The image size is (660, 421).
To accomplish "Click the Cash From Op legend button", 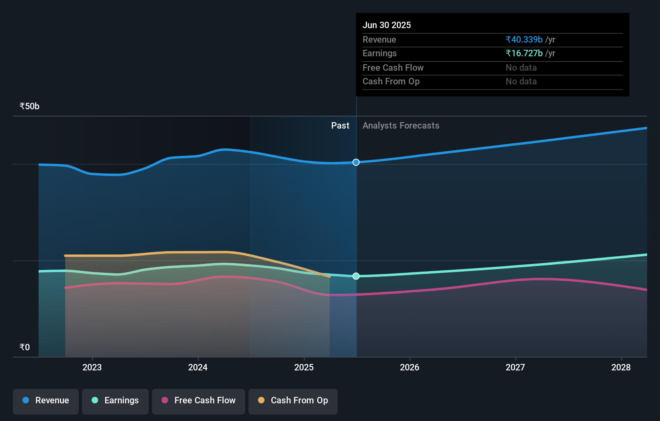I will [x=293, y=401].
